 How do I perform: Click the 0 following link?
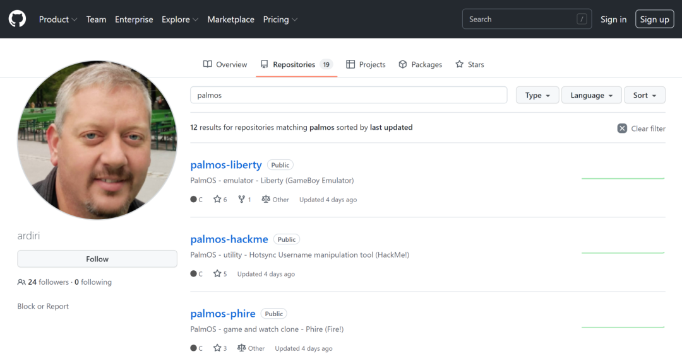pos(93,282)
